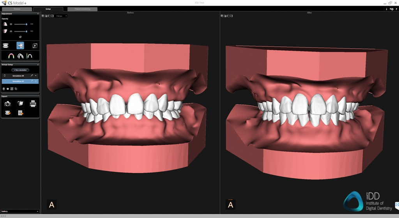Select the lower jaw opacity icon
The width and height of the screenshot is (399, 218).
tap(5, 31)
